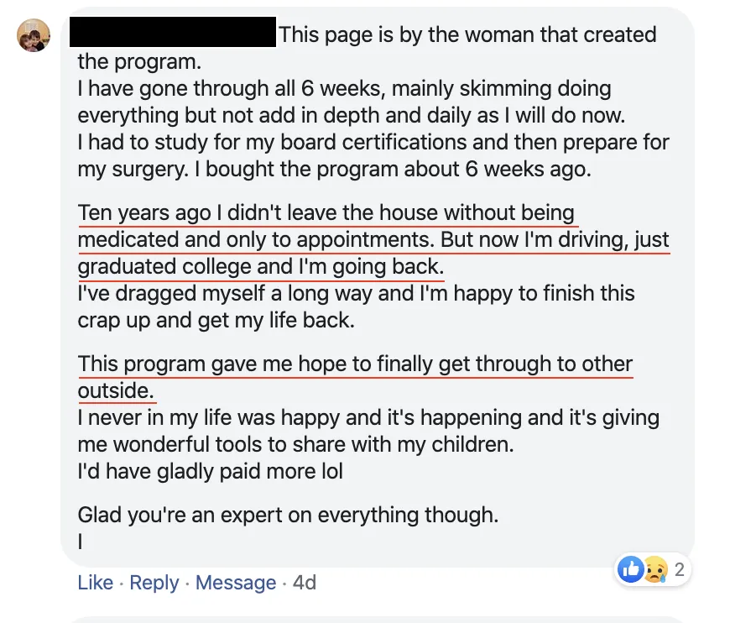The width and height of the screenshot is (730, 623).
Task: Click the reaction count number 2
Action: coord(680,569)
